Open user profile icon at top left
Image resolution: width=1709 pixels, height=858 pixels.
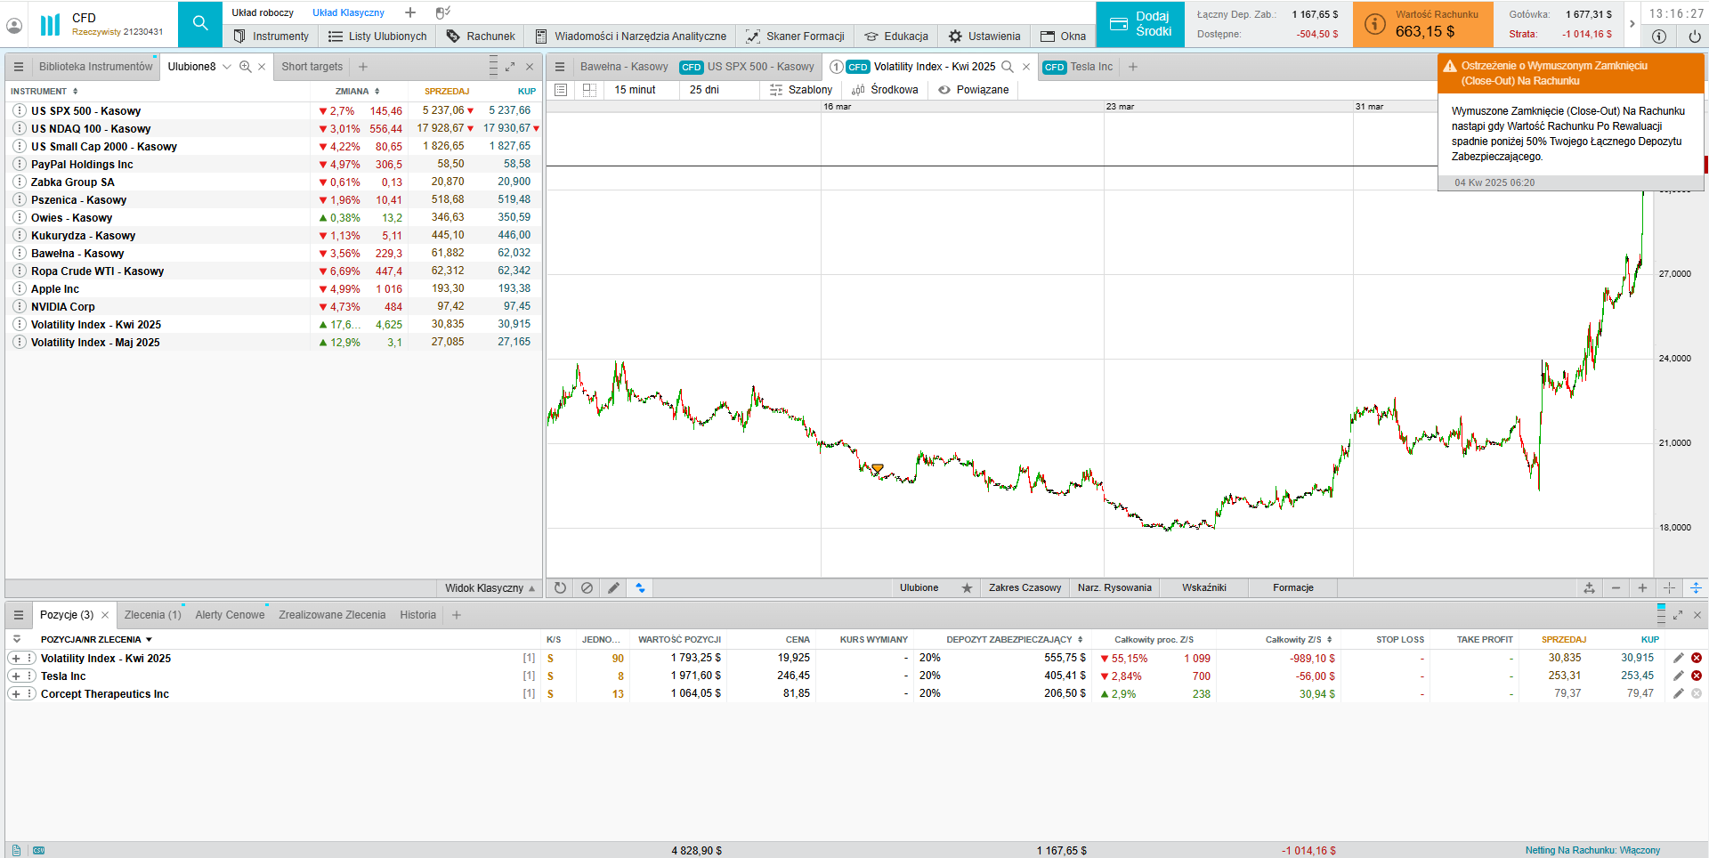point(14,26)
